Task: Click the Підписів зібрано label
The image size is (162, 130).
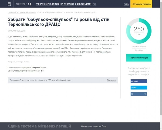Action: coord(139,46)
